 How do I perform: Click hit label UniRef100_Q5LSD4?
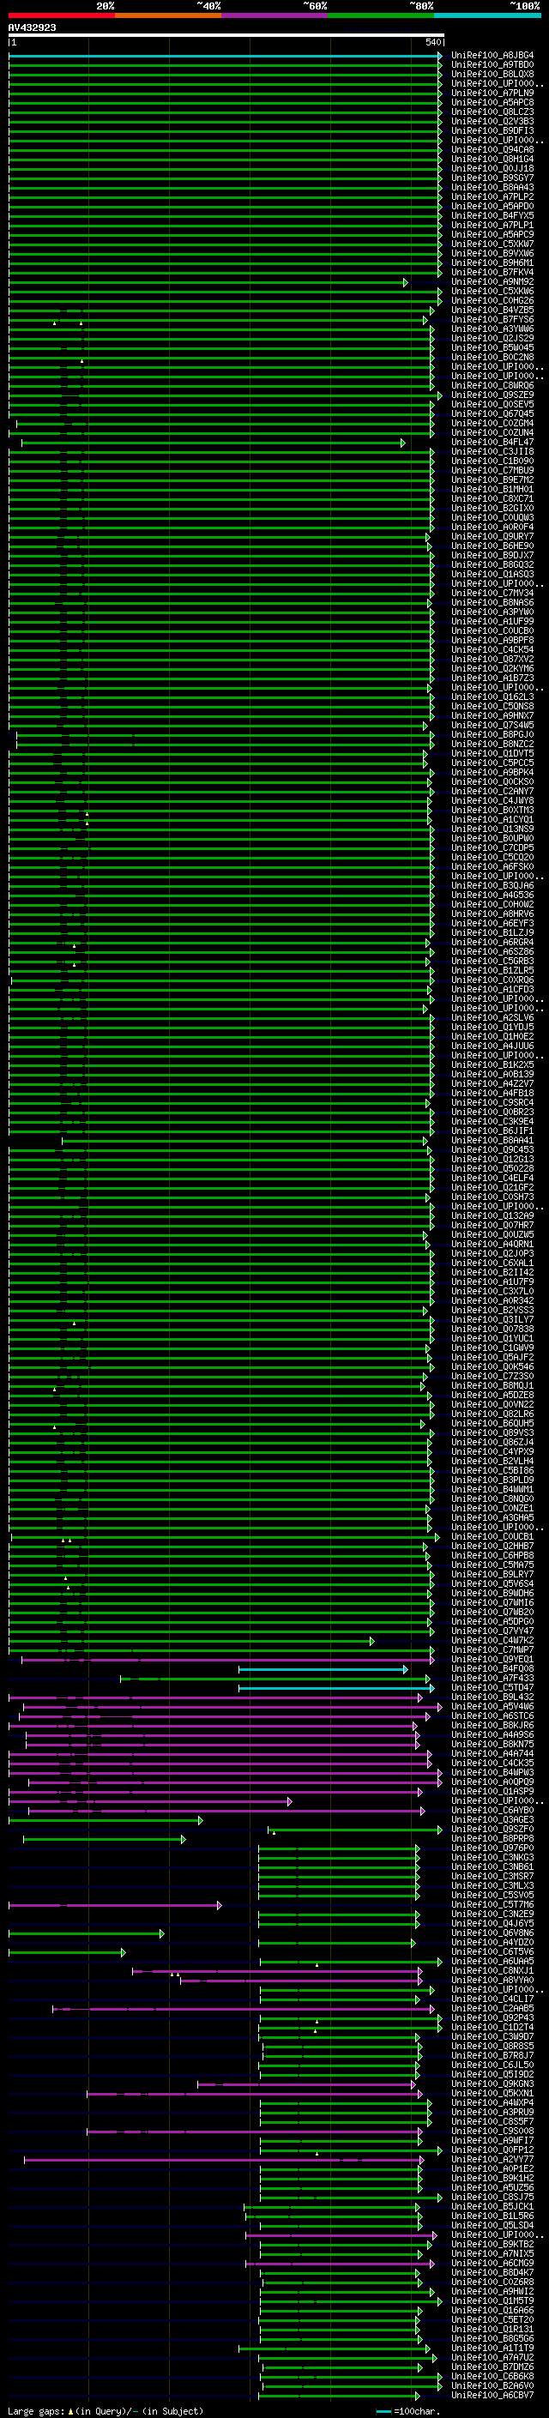click(x=492, y=2225)
